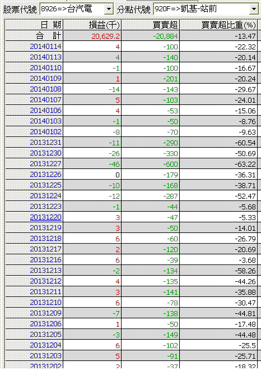Image resolution: width=261 pixels, height=370 pixels.
Task: Open the date link 20131212
Action: 46,281
